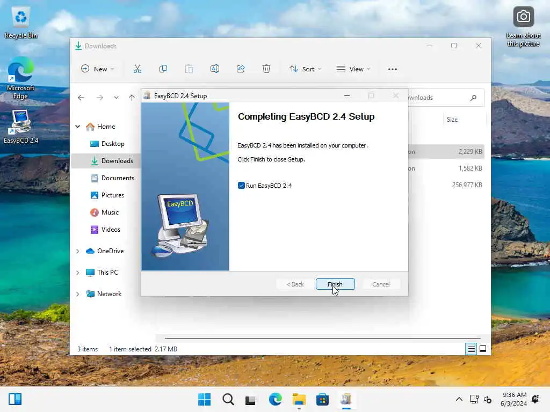Click the horizontal scrollbar in Downloads
The height and width of the screenshot is (412, 550).
point(322,339)
